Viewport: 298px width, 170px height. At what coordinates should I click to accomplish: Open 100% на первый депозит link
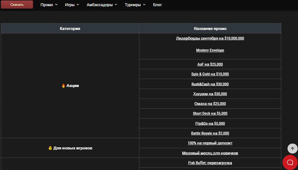pyautogui.click(x=210, y=143)
